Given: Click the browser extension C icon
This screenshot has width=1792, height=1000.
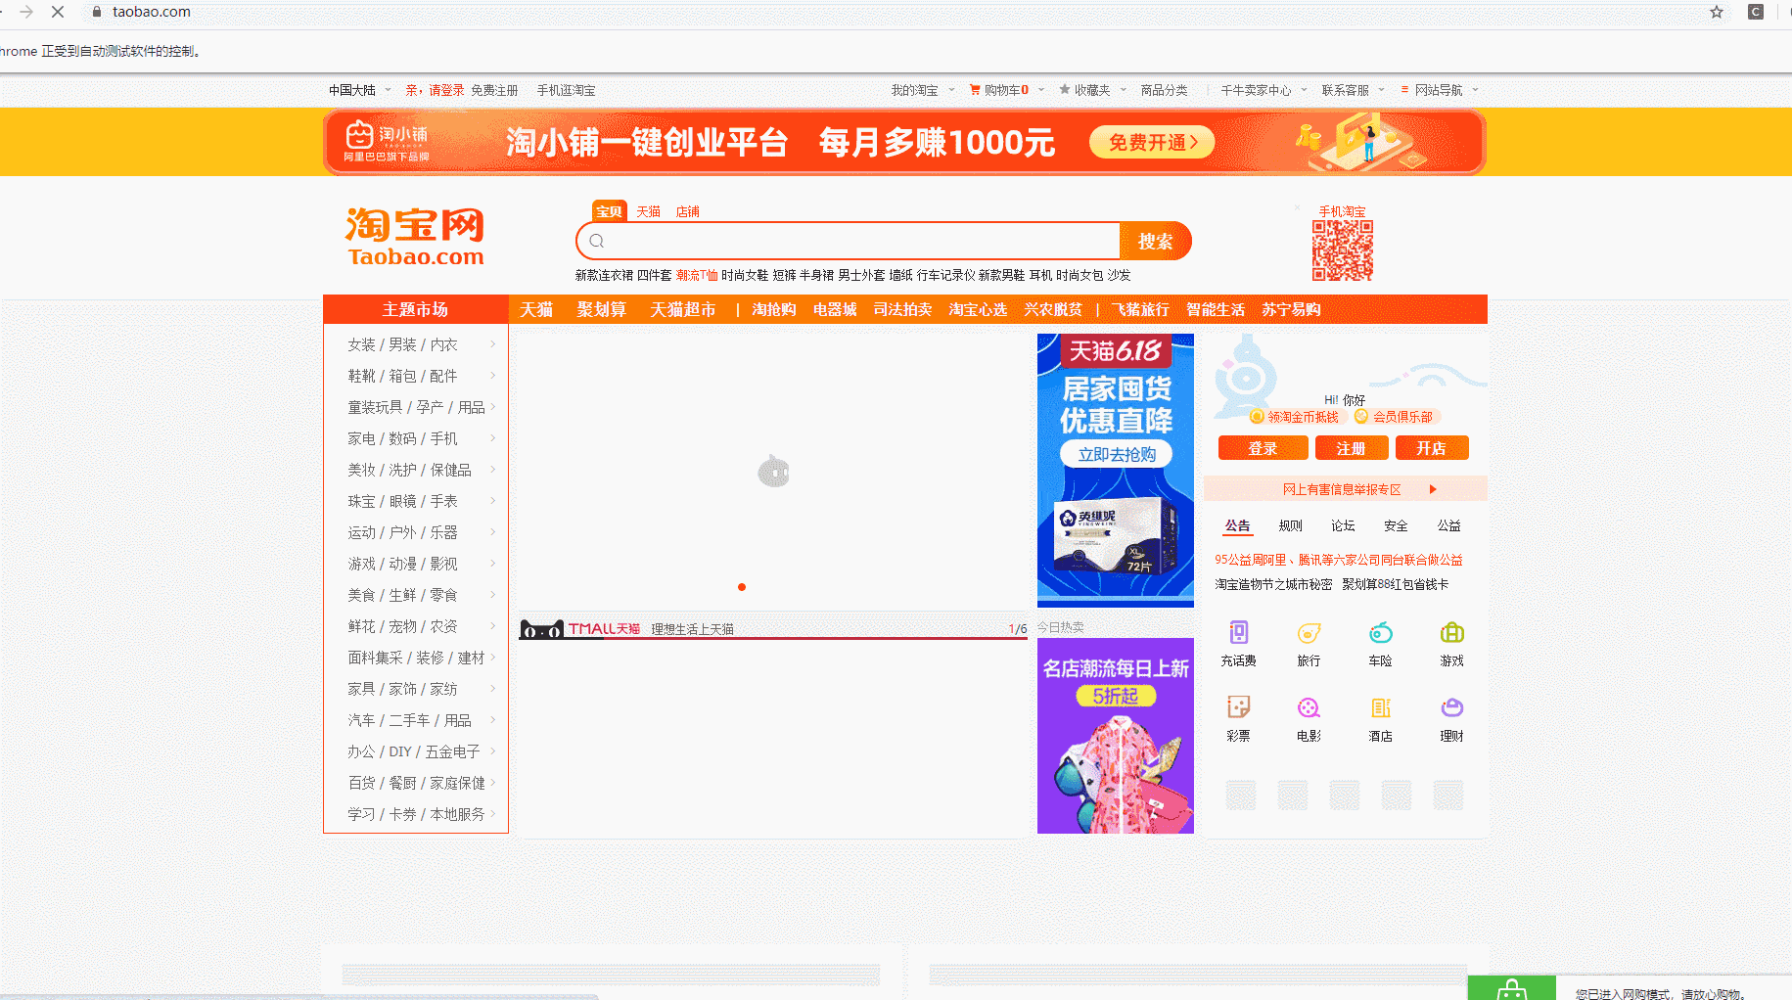Looking at the screenshot, I should point(1756,12).
